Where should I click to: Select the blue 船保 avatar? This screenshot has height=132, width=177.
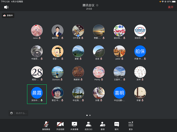(140, 51)
